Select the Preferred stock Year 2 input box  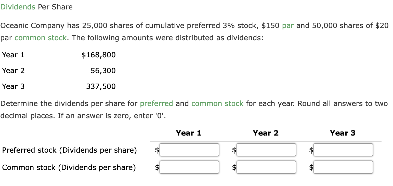pyautogui.click(x=266, y=150)
